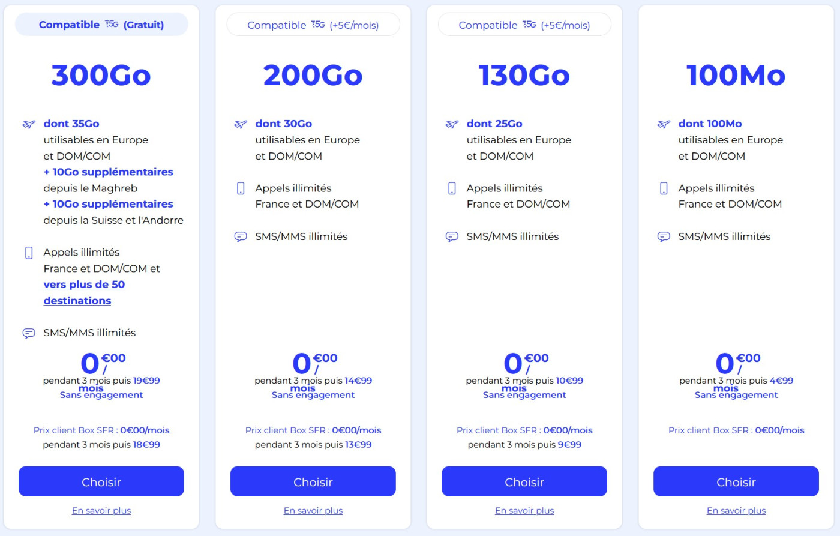Image resolution: width=840 pixels, height=536 pixels.
Task: Click the plane icon beside dont 100Mo
Action: pos(663,124)
